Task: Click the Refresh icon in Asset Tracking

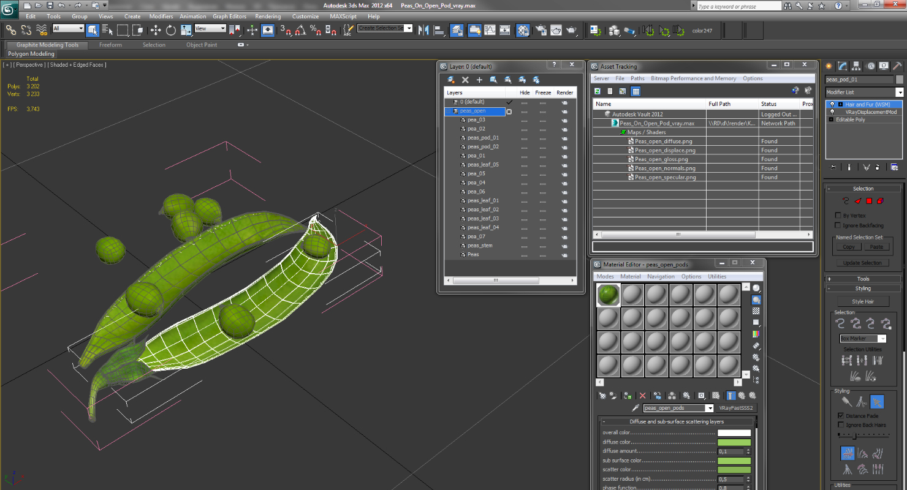Action: 597,91
